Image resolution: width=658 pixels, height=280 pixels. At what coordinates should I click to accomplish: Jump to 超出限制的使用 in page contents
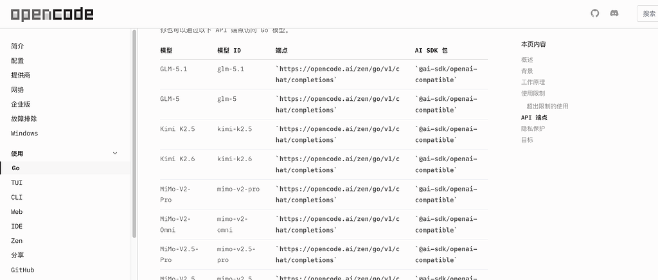coord(547,107)
